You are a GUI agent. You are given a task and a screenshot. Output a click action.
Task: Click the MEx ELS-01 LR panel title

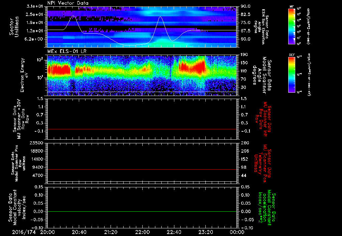[67, 51]
